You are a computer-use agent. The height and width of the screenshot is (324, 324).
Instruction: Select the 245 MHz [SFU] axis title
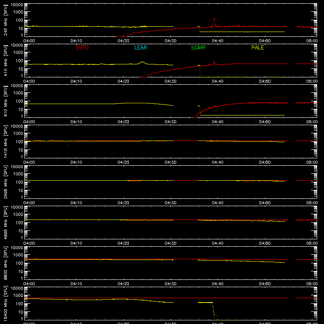click(5, 20)
